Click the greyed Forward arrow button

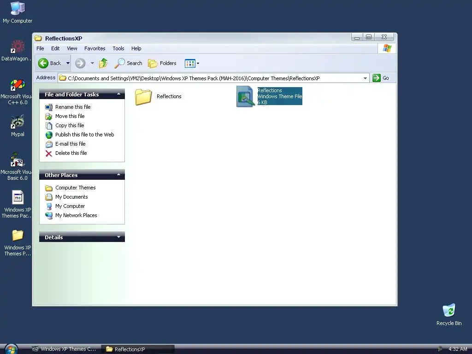coord(80,63)
